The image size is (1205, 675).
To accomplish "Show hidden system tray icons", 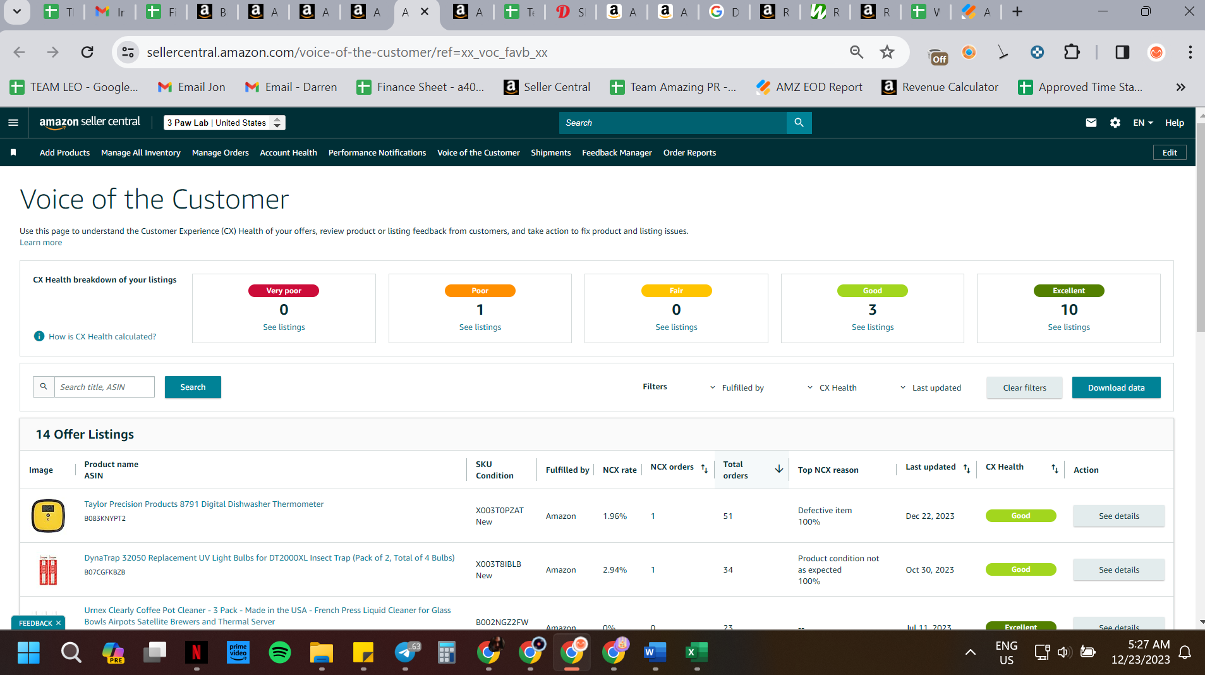I will coord(970,652).
